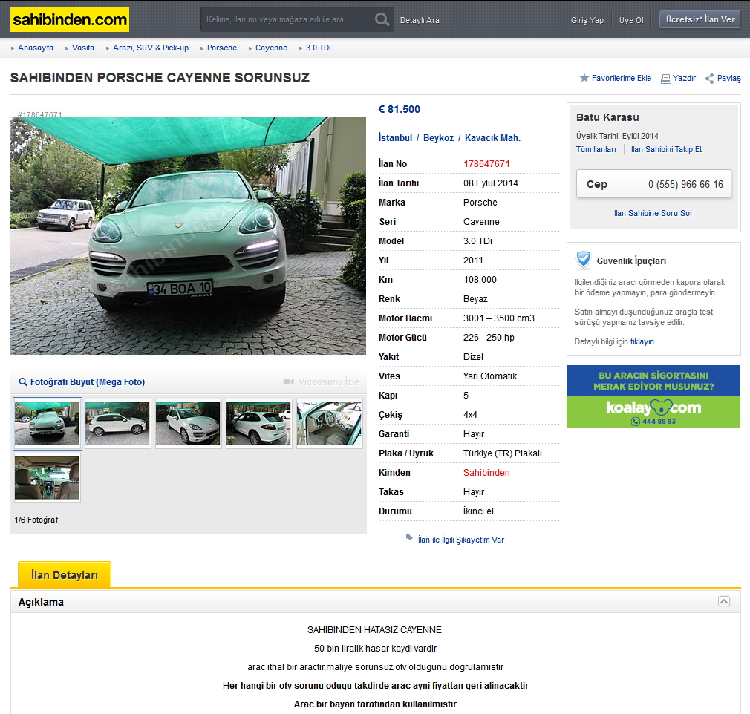Click the main green-tinted Porsche photo
750x714 pixels.
(x=188, y=236)
